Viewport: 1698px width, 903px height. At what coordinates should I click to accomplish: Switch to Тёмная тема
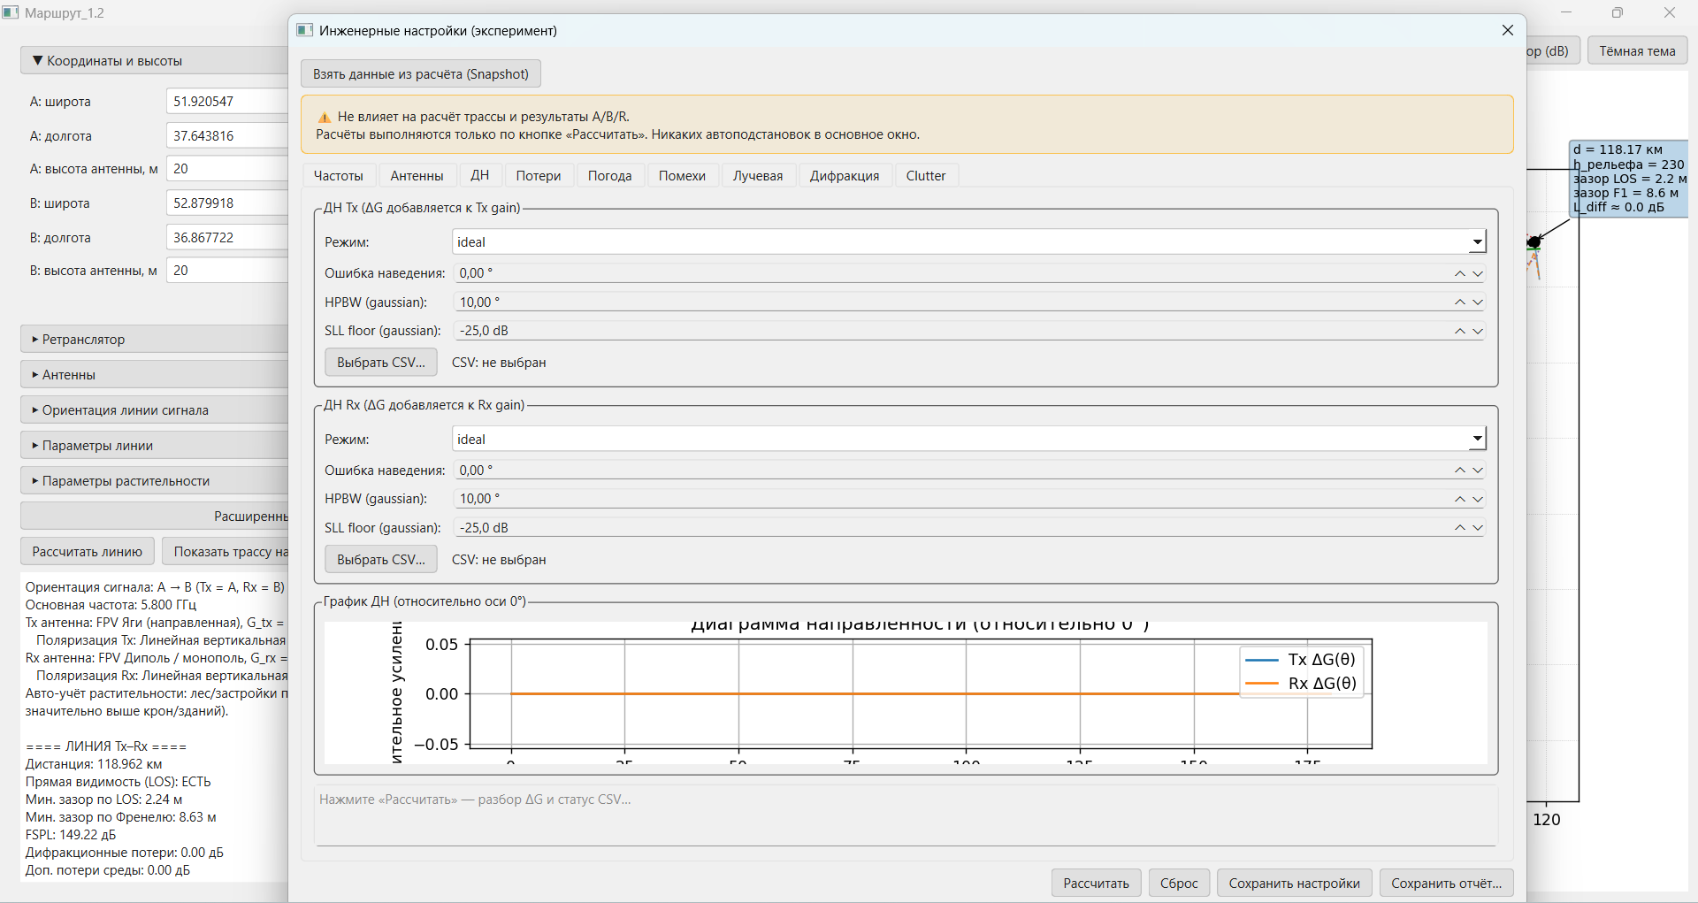1636,51
